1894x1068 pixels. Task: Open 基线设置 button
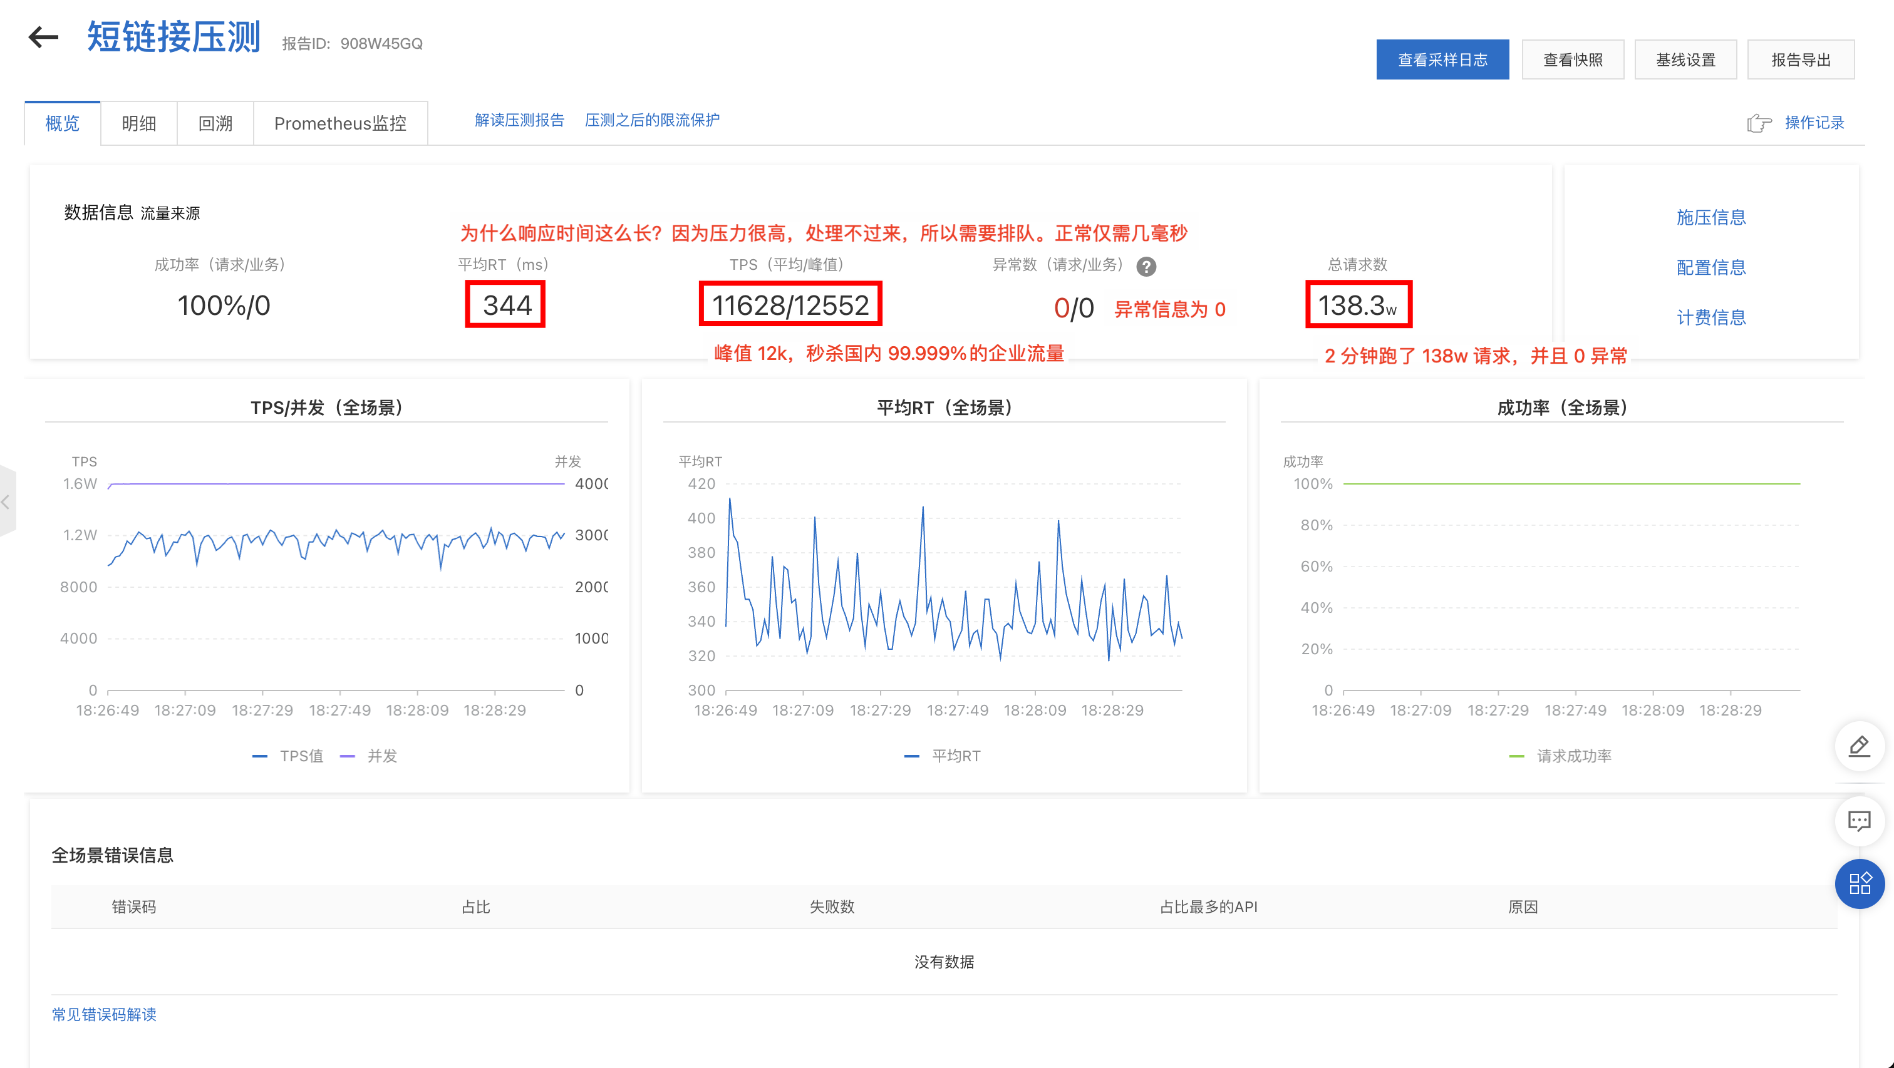(1685, 59)
